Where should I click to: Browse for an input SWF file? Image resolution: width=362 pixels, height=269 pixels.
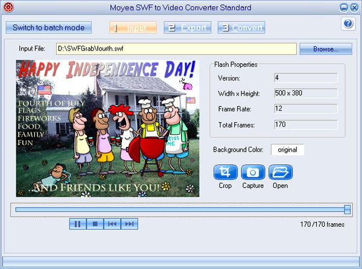point(326,49)
